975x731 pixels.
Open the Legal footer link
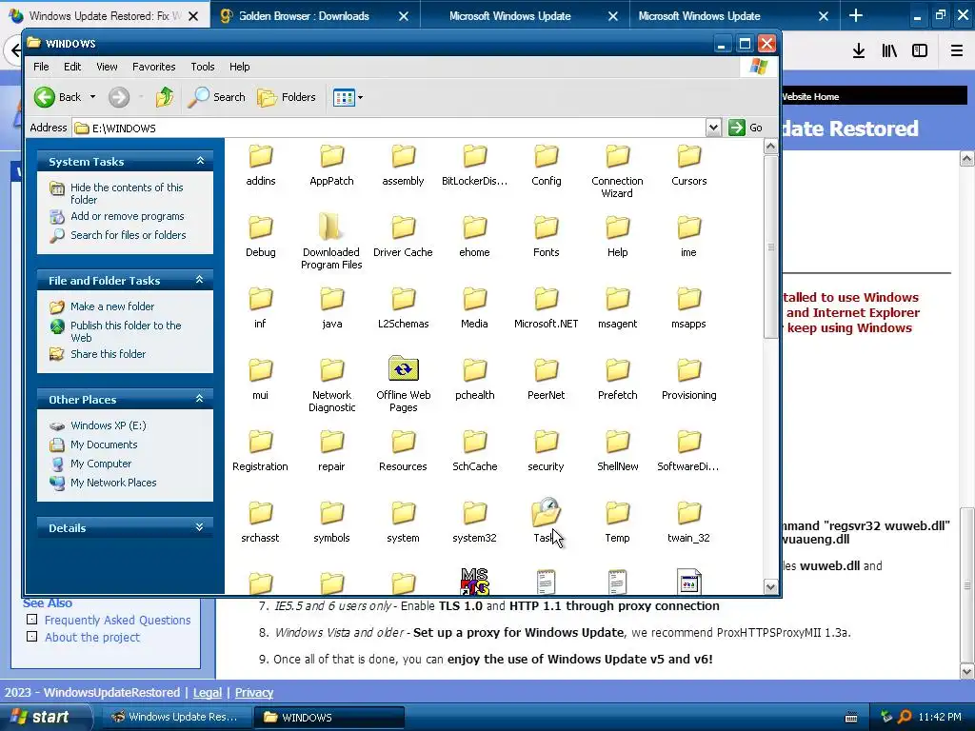[x=207, y=693]
